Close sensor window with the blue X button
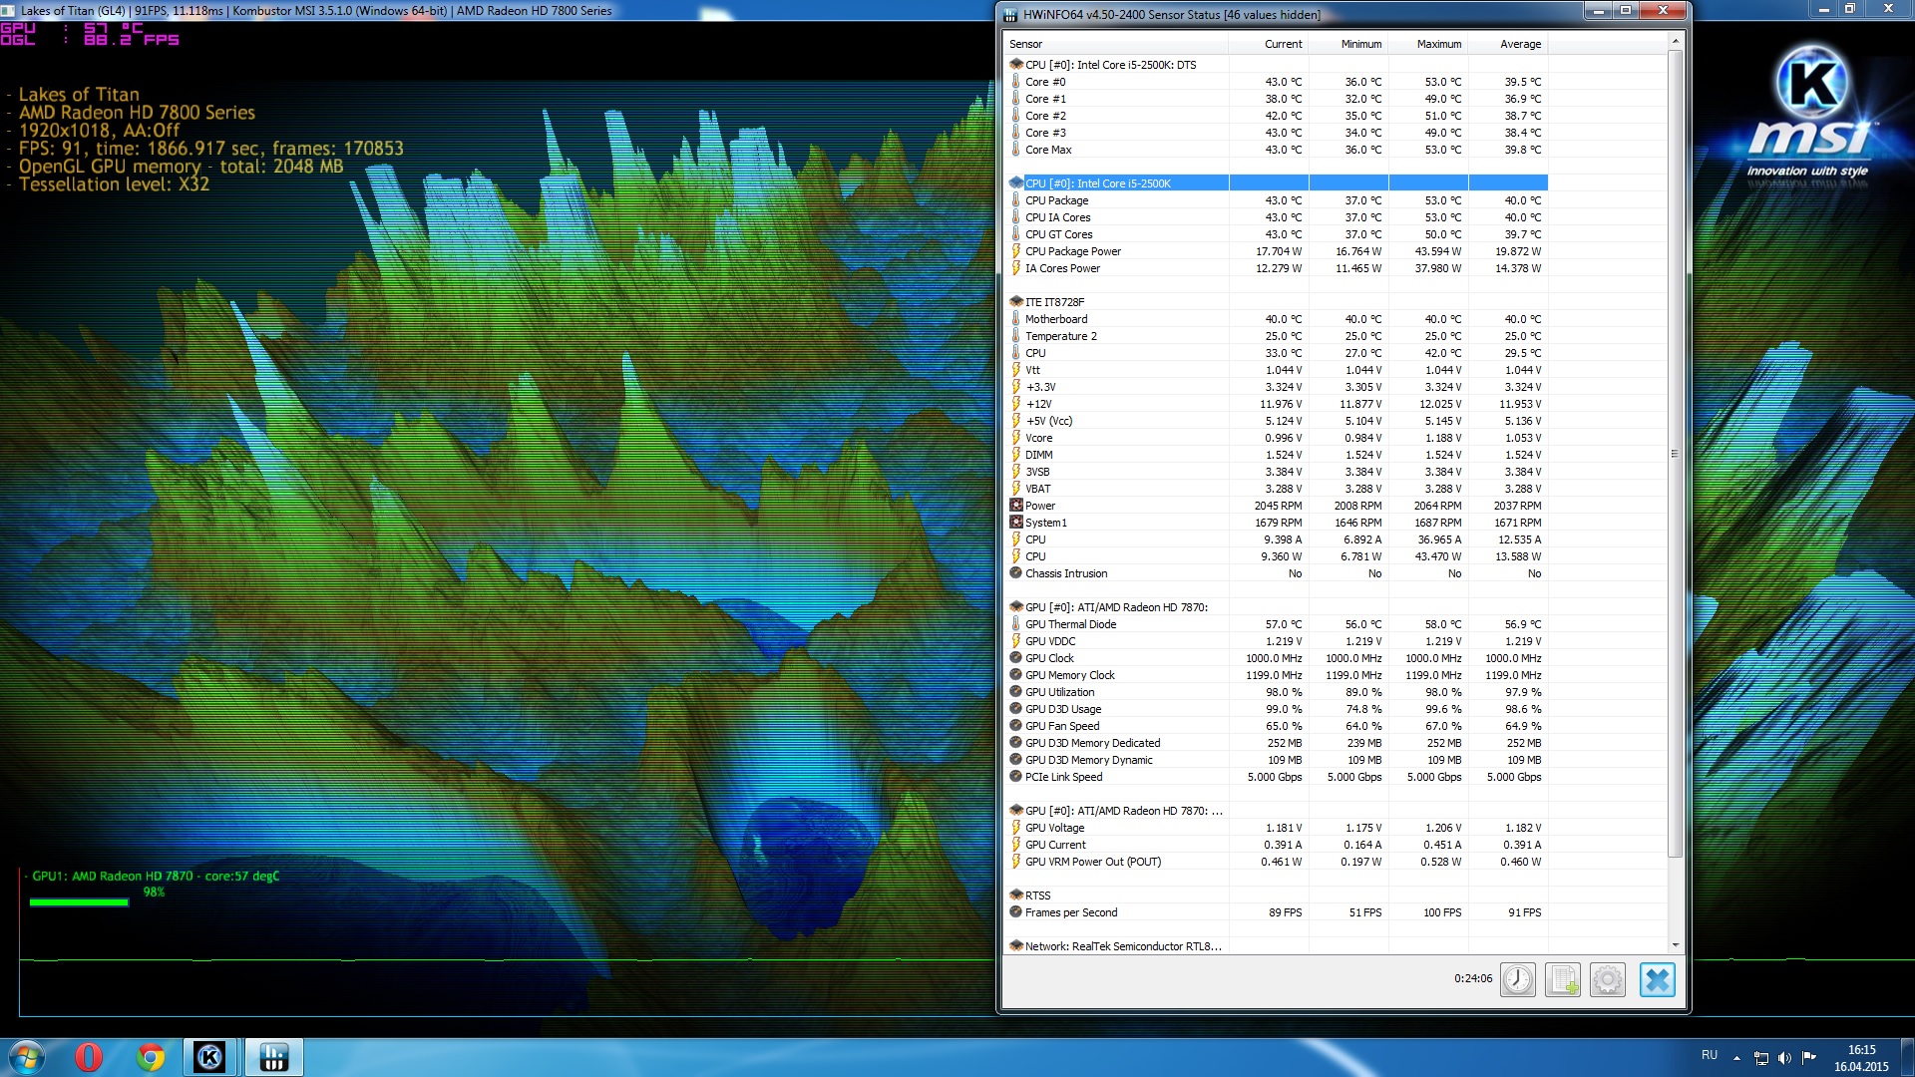This screenshot has height=1077, width=1915. tap(1657, 979)
